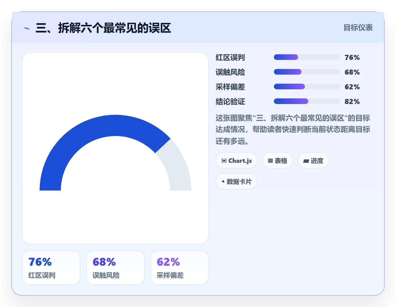Image resolution: width=396 pixels, height=307 pixels.
Task: Click the 82% value beside 结论验证
Action: (352, 101)
